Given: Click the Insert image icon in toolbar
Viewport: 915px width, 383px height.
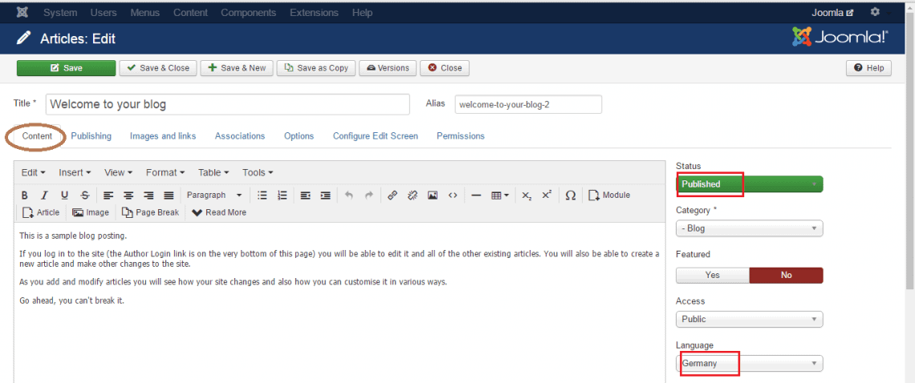Looking at the screenshot, I should 433,196.
